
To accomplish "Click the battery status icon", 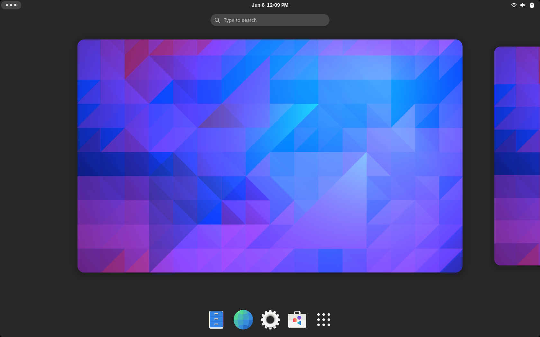I will 532,5.
